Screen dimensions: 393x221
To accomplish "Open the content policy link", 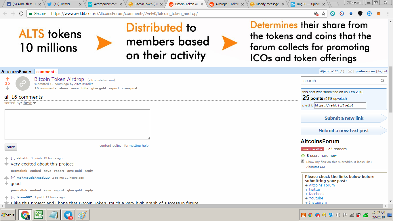I will (x=110, y=146).
